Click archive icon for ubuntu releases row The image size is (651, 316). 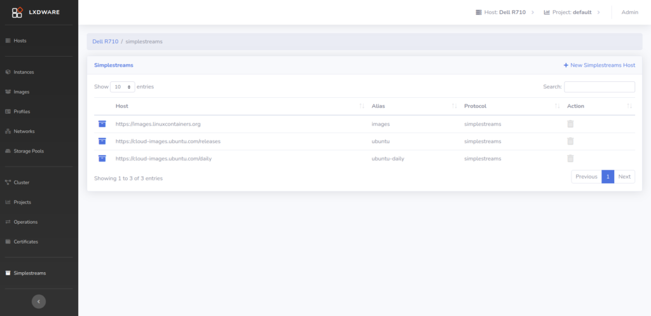pos(102,141)
